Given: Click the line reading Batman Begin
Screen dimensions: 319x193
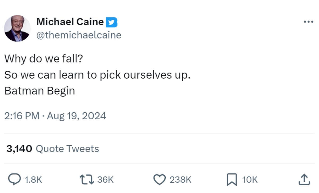Looking at the screenshot, I should point(39,91).
